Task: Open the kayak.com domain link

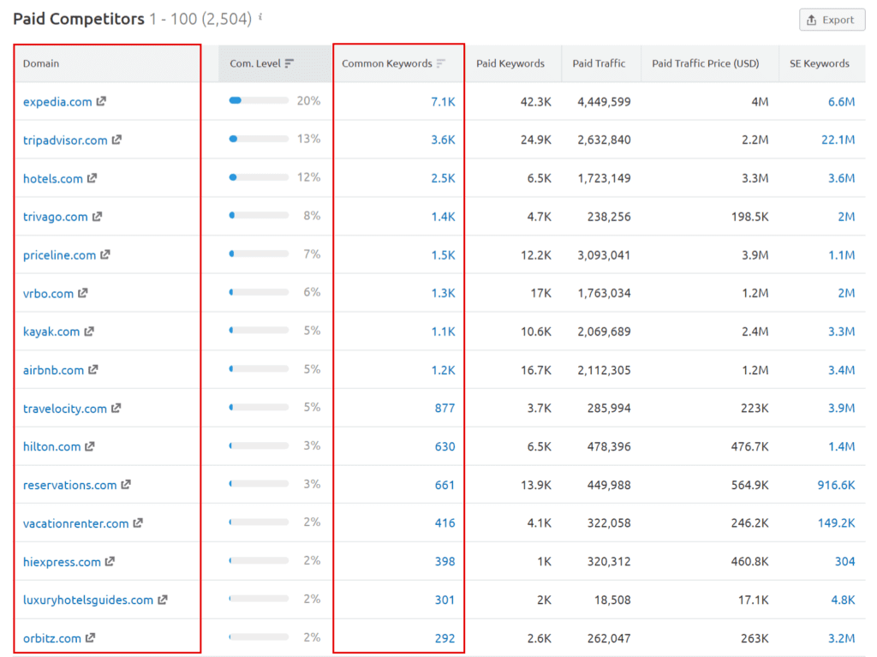Action: point(51,331)
